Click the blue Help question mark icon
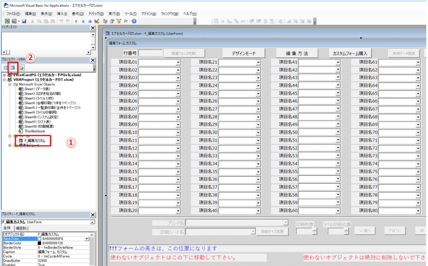 (134, 21)
